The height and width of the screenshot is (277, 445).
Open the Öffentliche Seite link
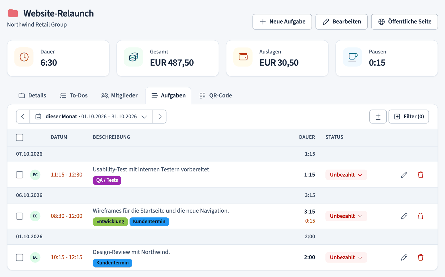(405, 22)
